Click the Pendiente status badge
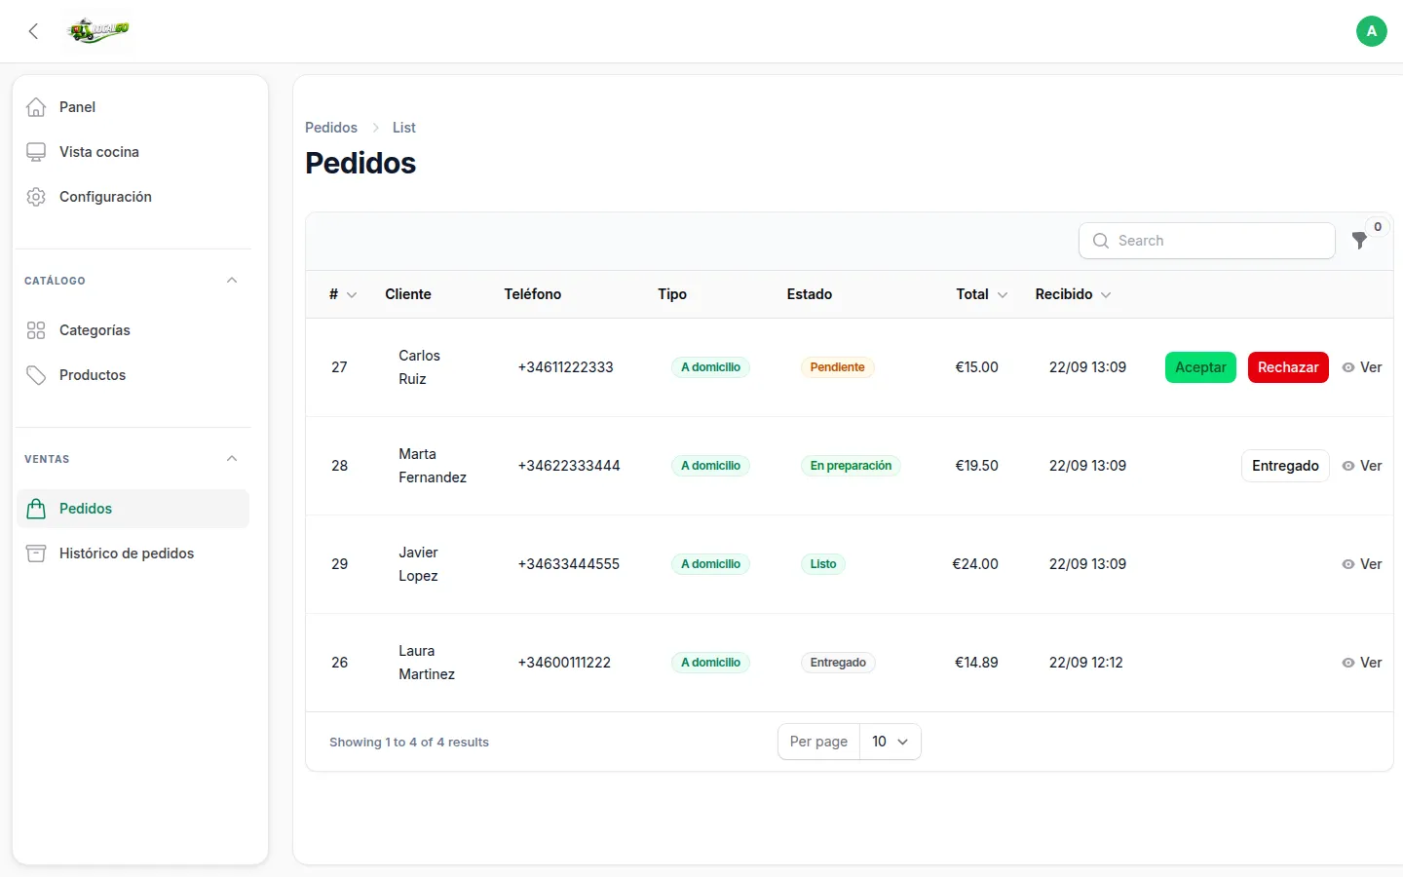1403x877 pixels. tap(837, 367)
